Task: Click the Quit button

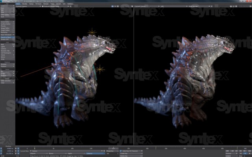Action: (x=7, y=16)
